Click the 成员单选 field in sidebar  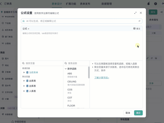click(x=7, y=30)
